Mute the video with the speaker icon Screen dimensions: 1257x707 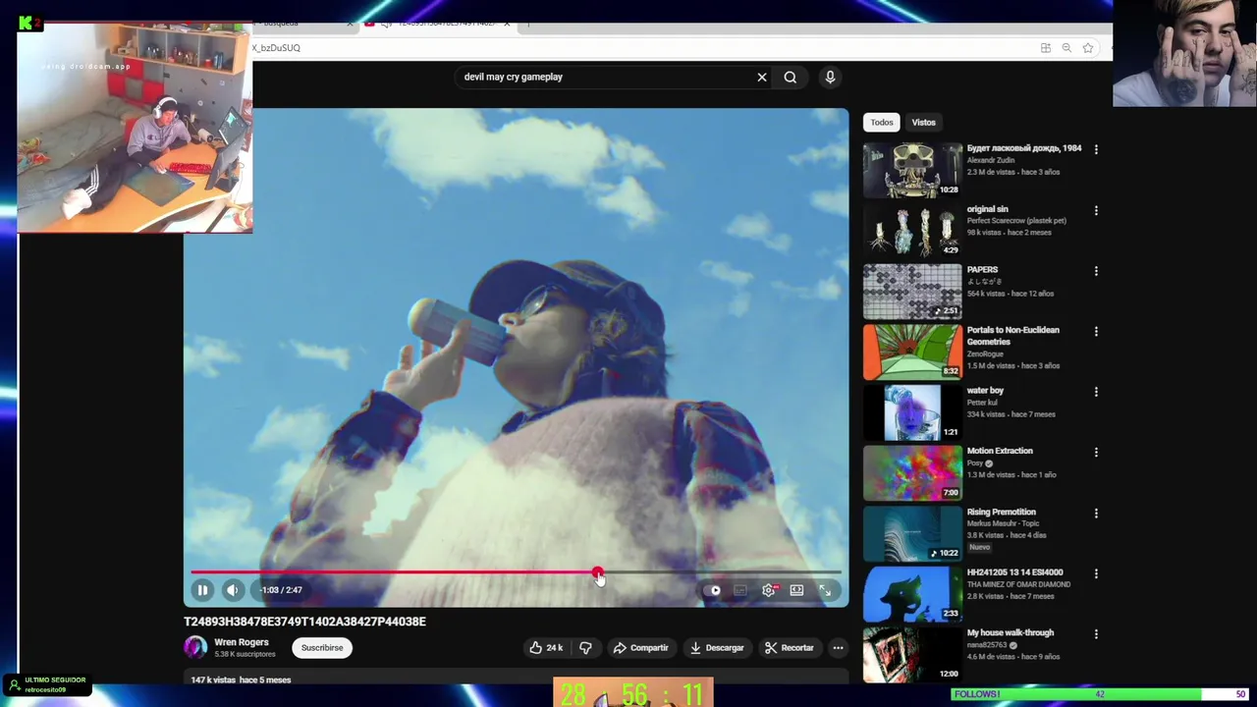click(x=233, y=590)
